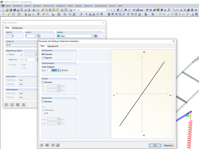Switch to Einstellungen tab in Stab bearbeiten
This screenshot has width=199, height=149.
(17, 28)
